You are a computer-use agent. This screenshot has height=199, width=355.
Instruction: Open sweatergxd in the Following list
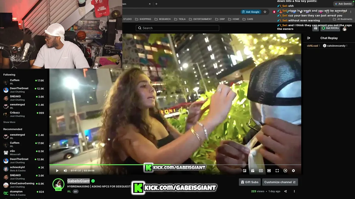click(24, 106)
